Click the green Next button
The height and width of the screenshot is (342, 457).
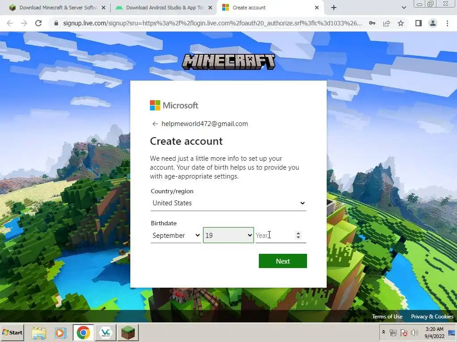(x=283, y=261)
